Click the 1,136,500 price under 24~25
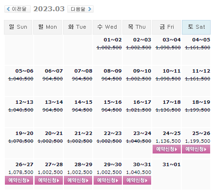The image size is (216, 191). click(168, 141)
